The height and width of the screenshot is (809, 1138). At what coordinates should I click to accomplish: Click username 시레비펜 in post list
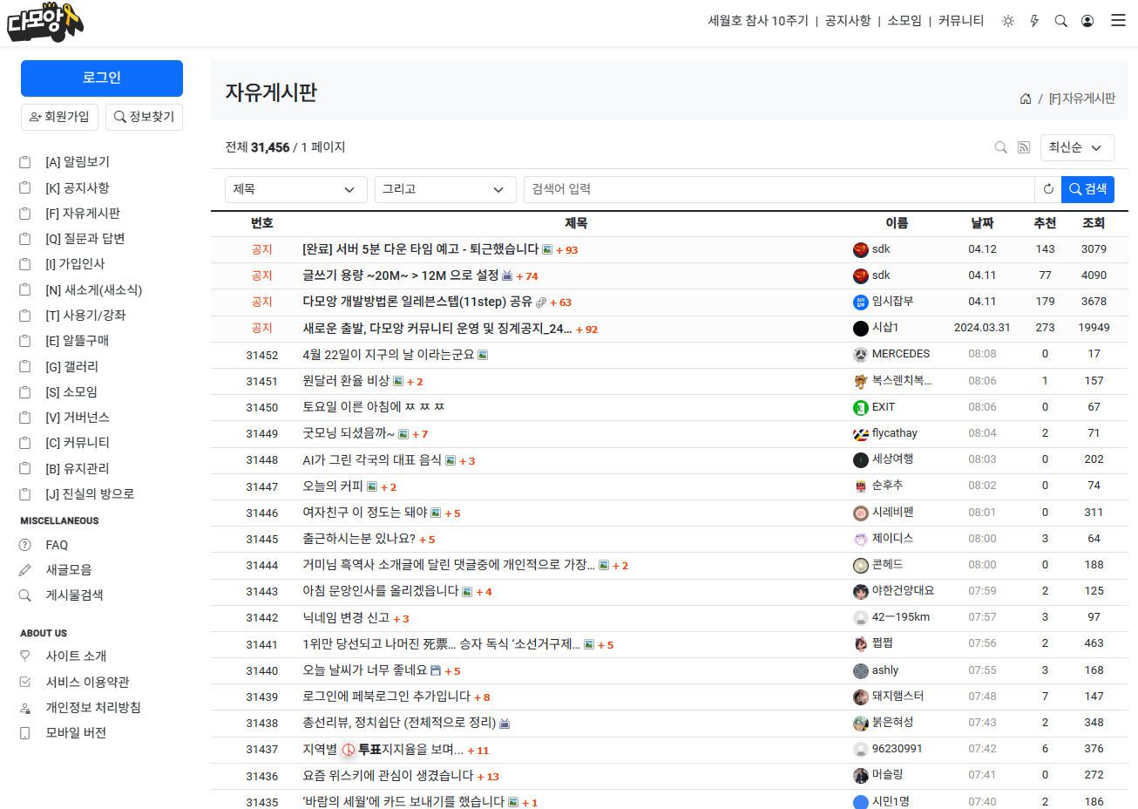(x=893, y=513)
